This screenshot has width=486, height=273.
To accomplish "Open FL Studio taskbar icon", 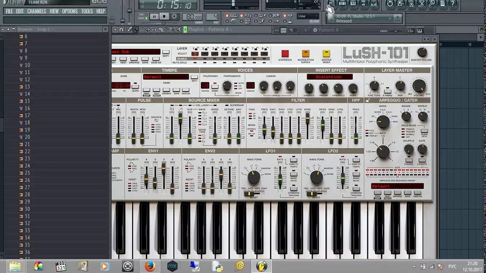I will pyautogui.click(x=262, y=266).
